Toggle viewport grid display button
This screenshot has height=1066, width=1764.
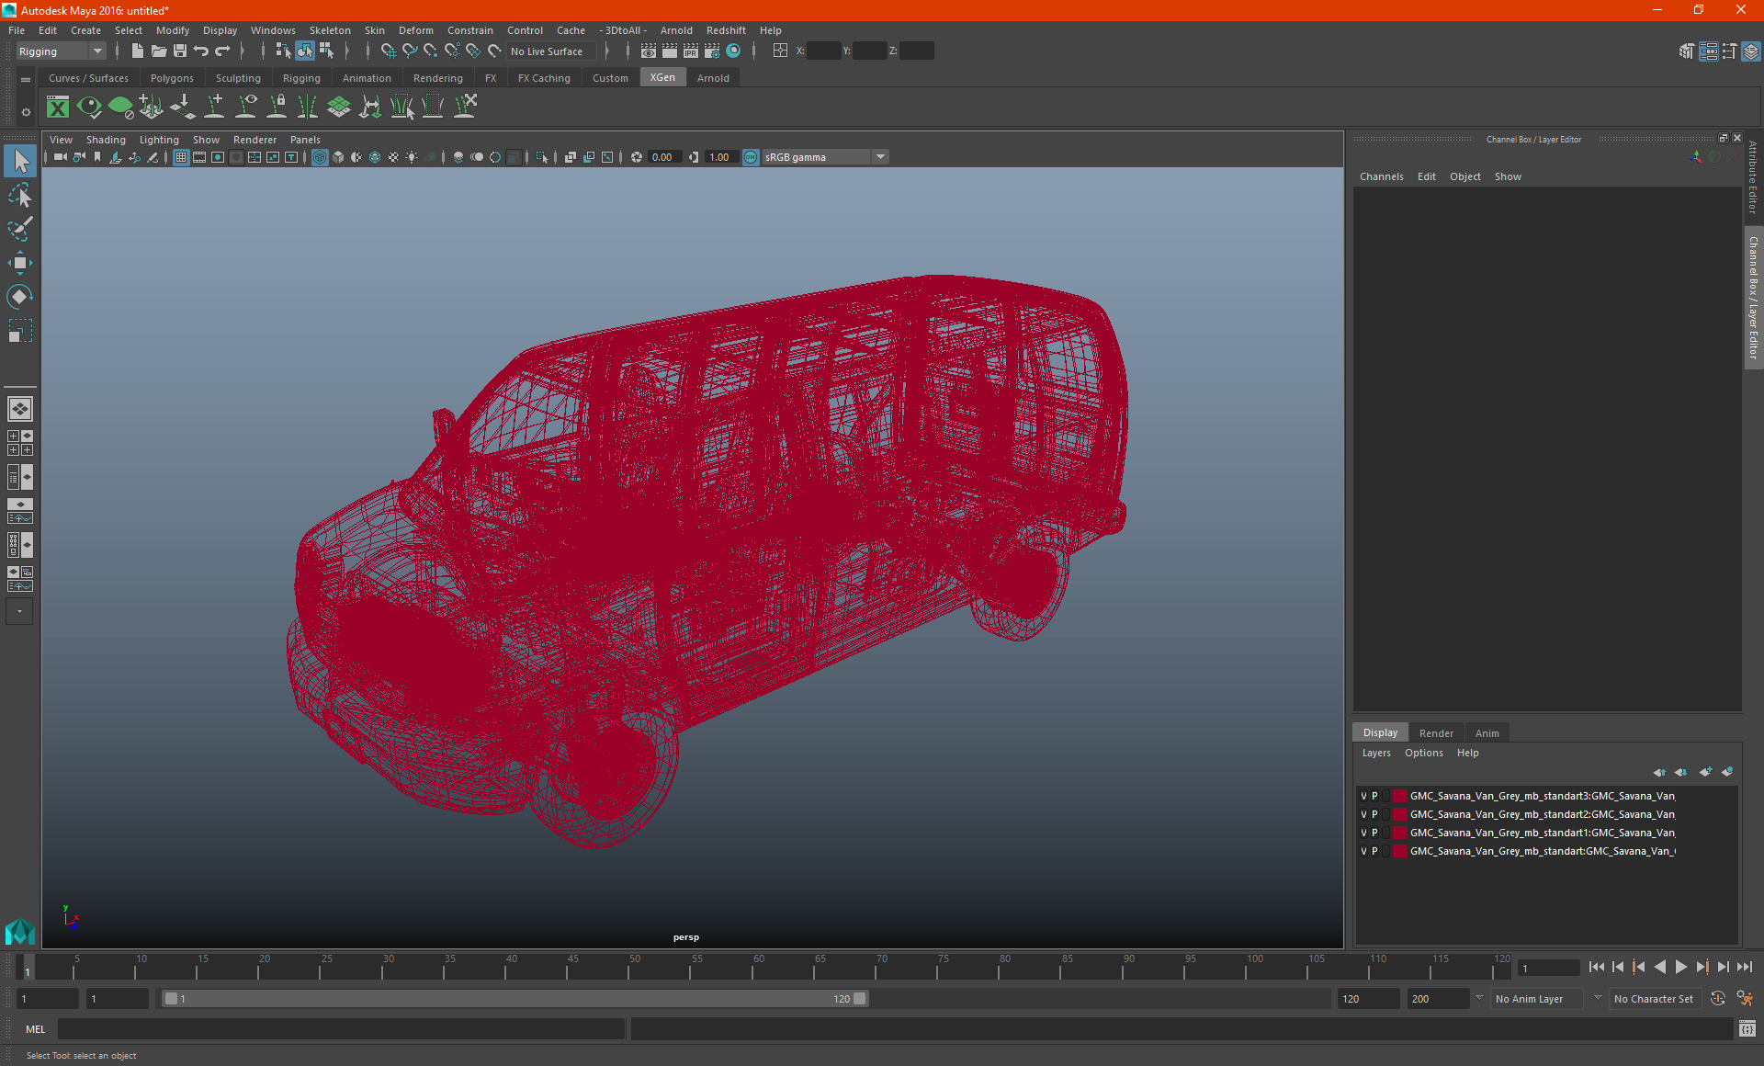[181, 157]
